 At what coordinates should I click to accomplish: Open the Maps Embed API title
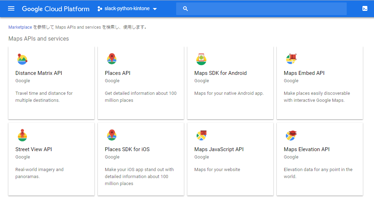304,73
